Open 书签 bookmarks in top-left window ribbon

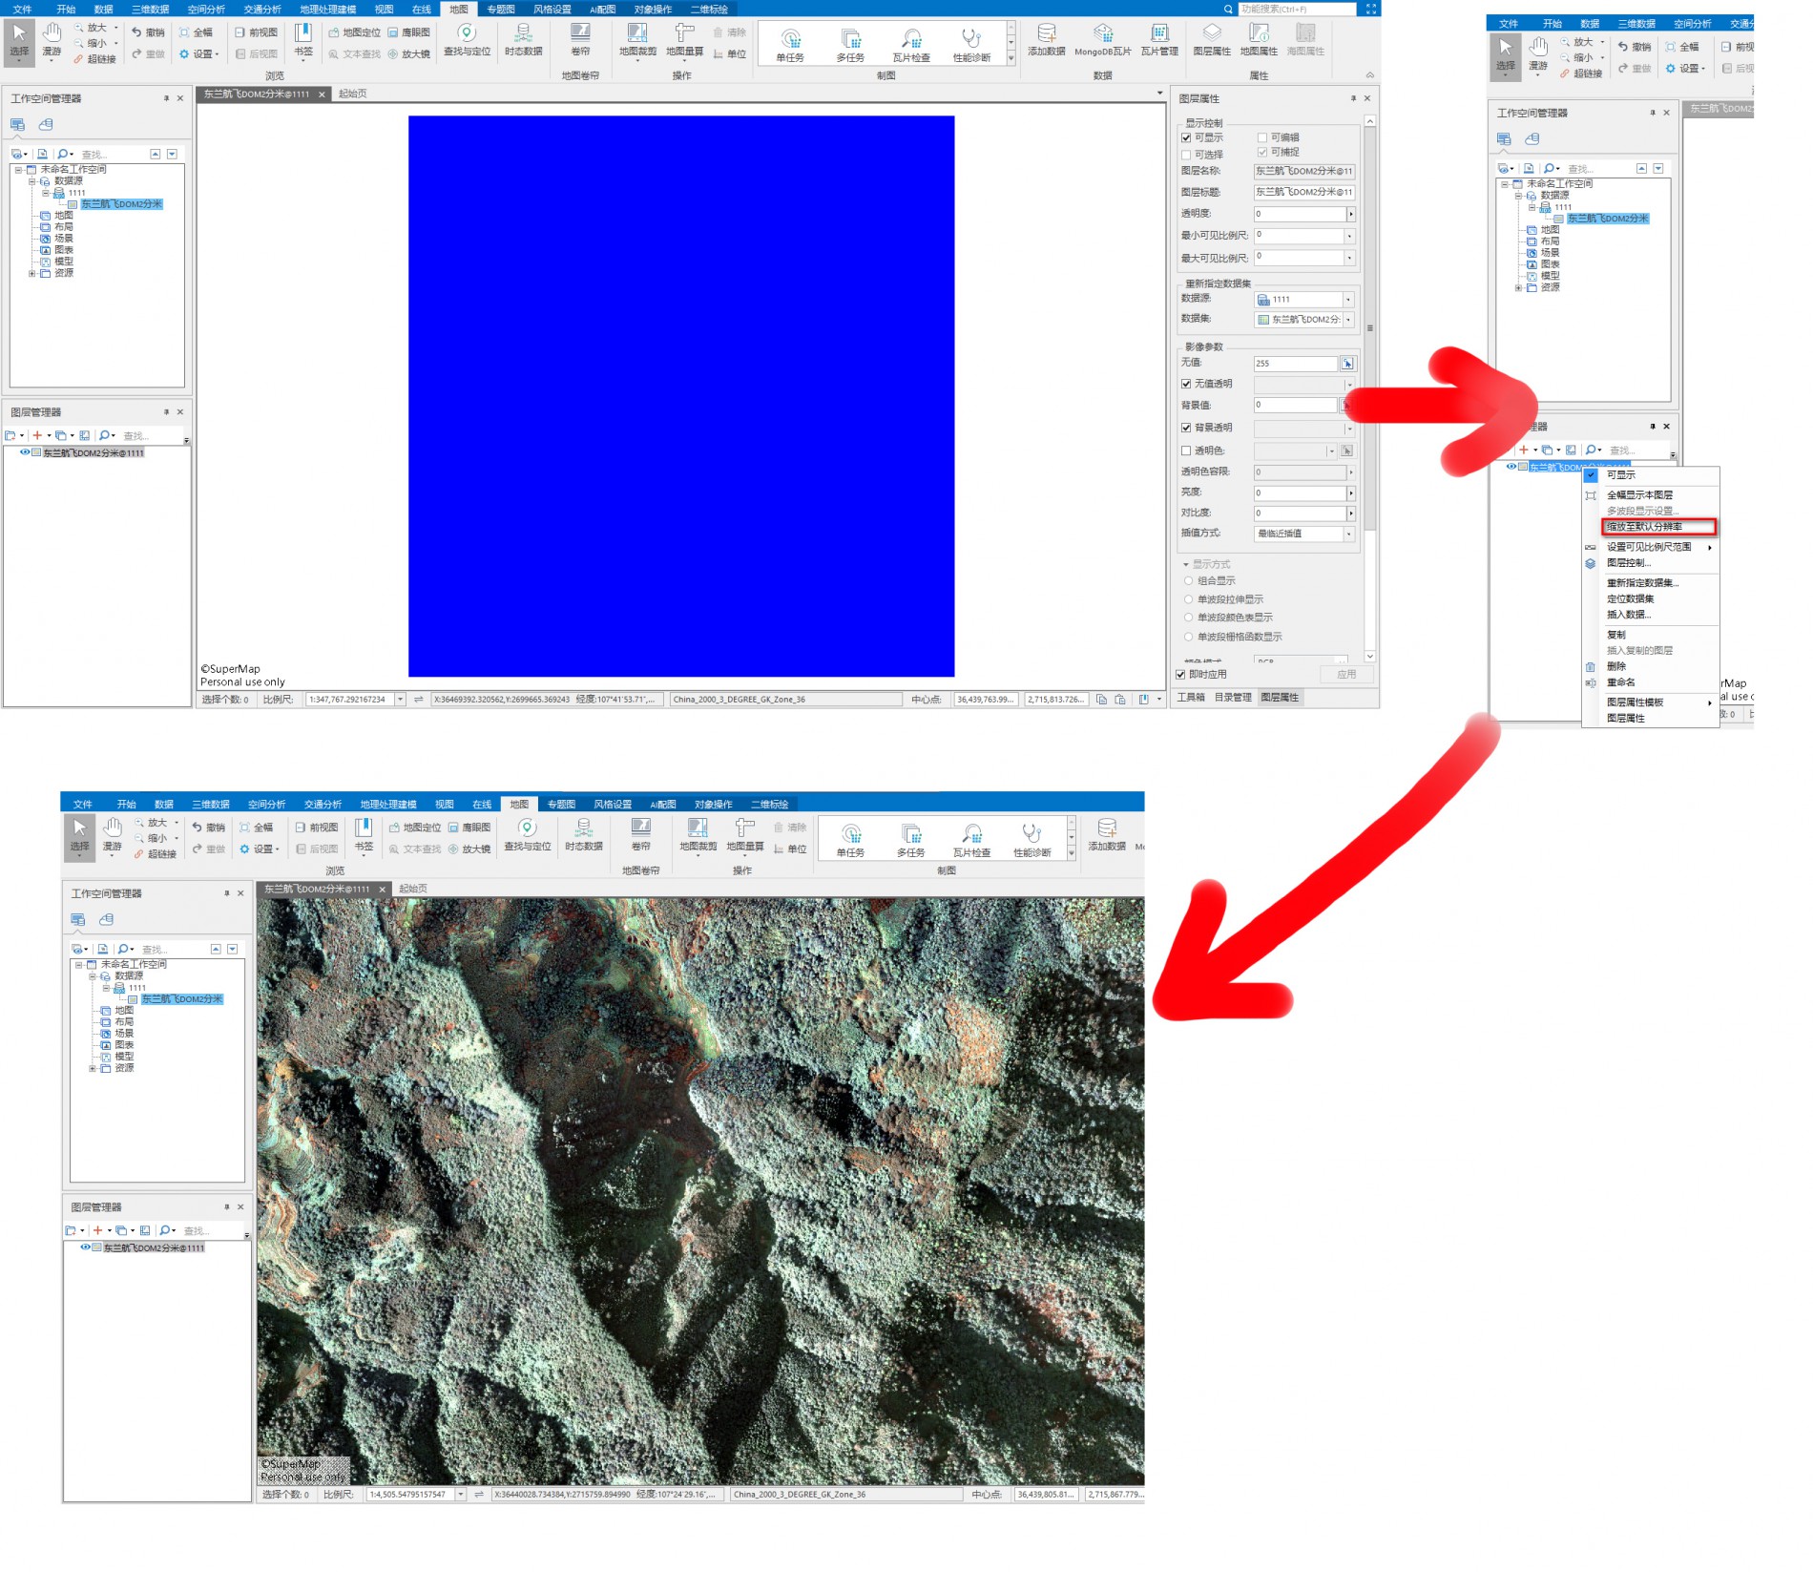click(303, 41)
